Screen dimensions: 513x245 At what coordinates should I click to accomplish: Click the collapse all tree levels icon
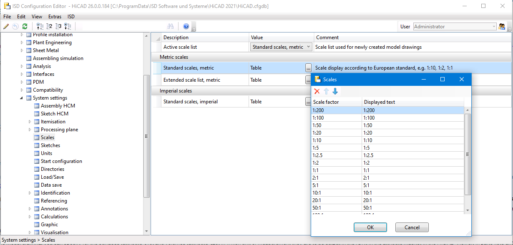coord(40,26)
